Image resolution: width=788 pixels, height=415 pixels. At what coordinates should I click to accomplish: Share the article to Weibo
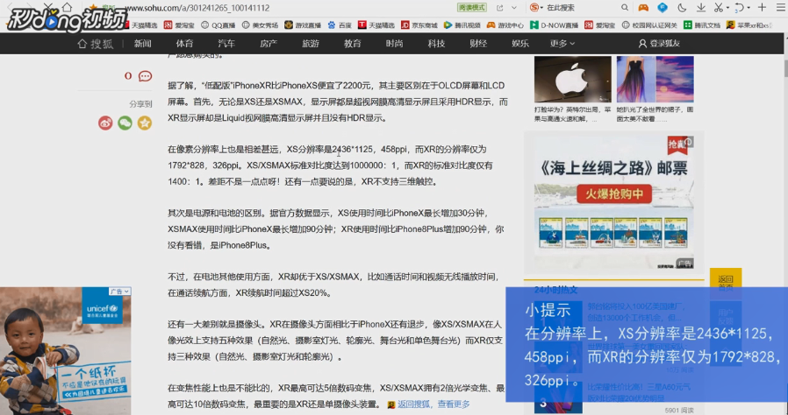105,123
